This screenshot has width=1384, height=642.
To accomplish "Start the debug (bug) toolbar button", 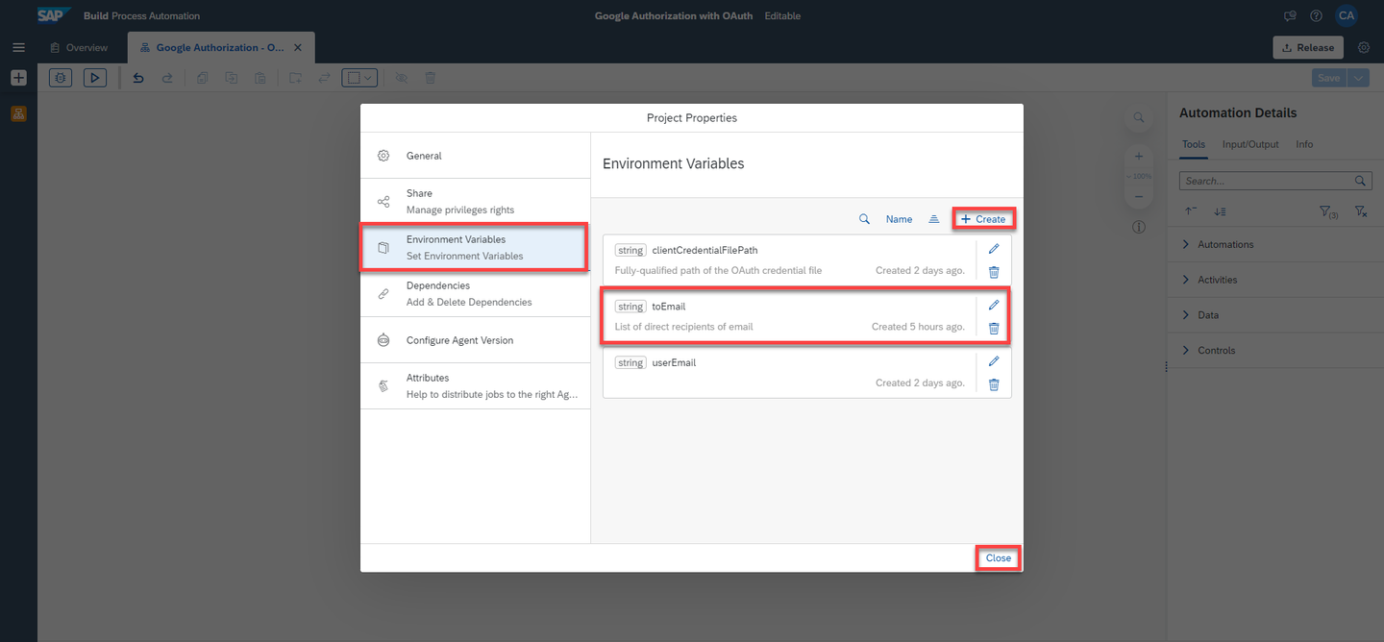I will click(61, 78).
